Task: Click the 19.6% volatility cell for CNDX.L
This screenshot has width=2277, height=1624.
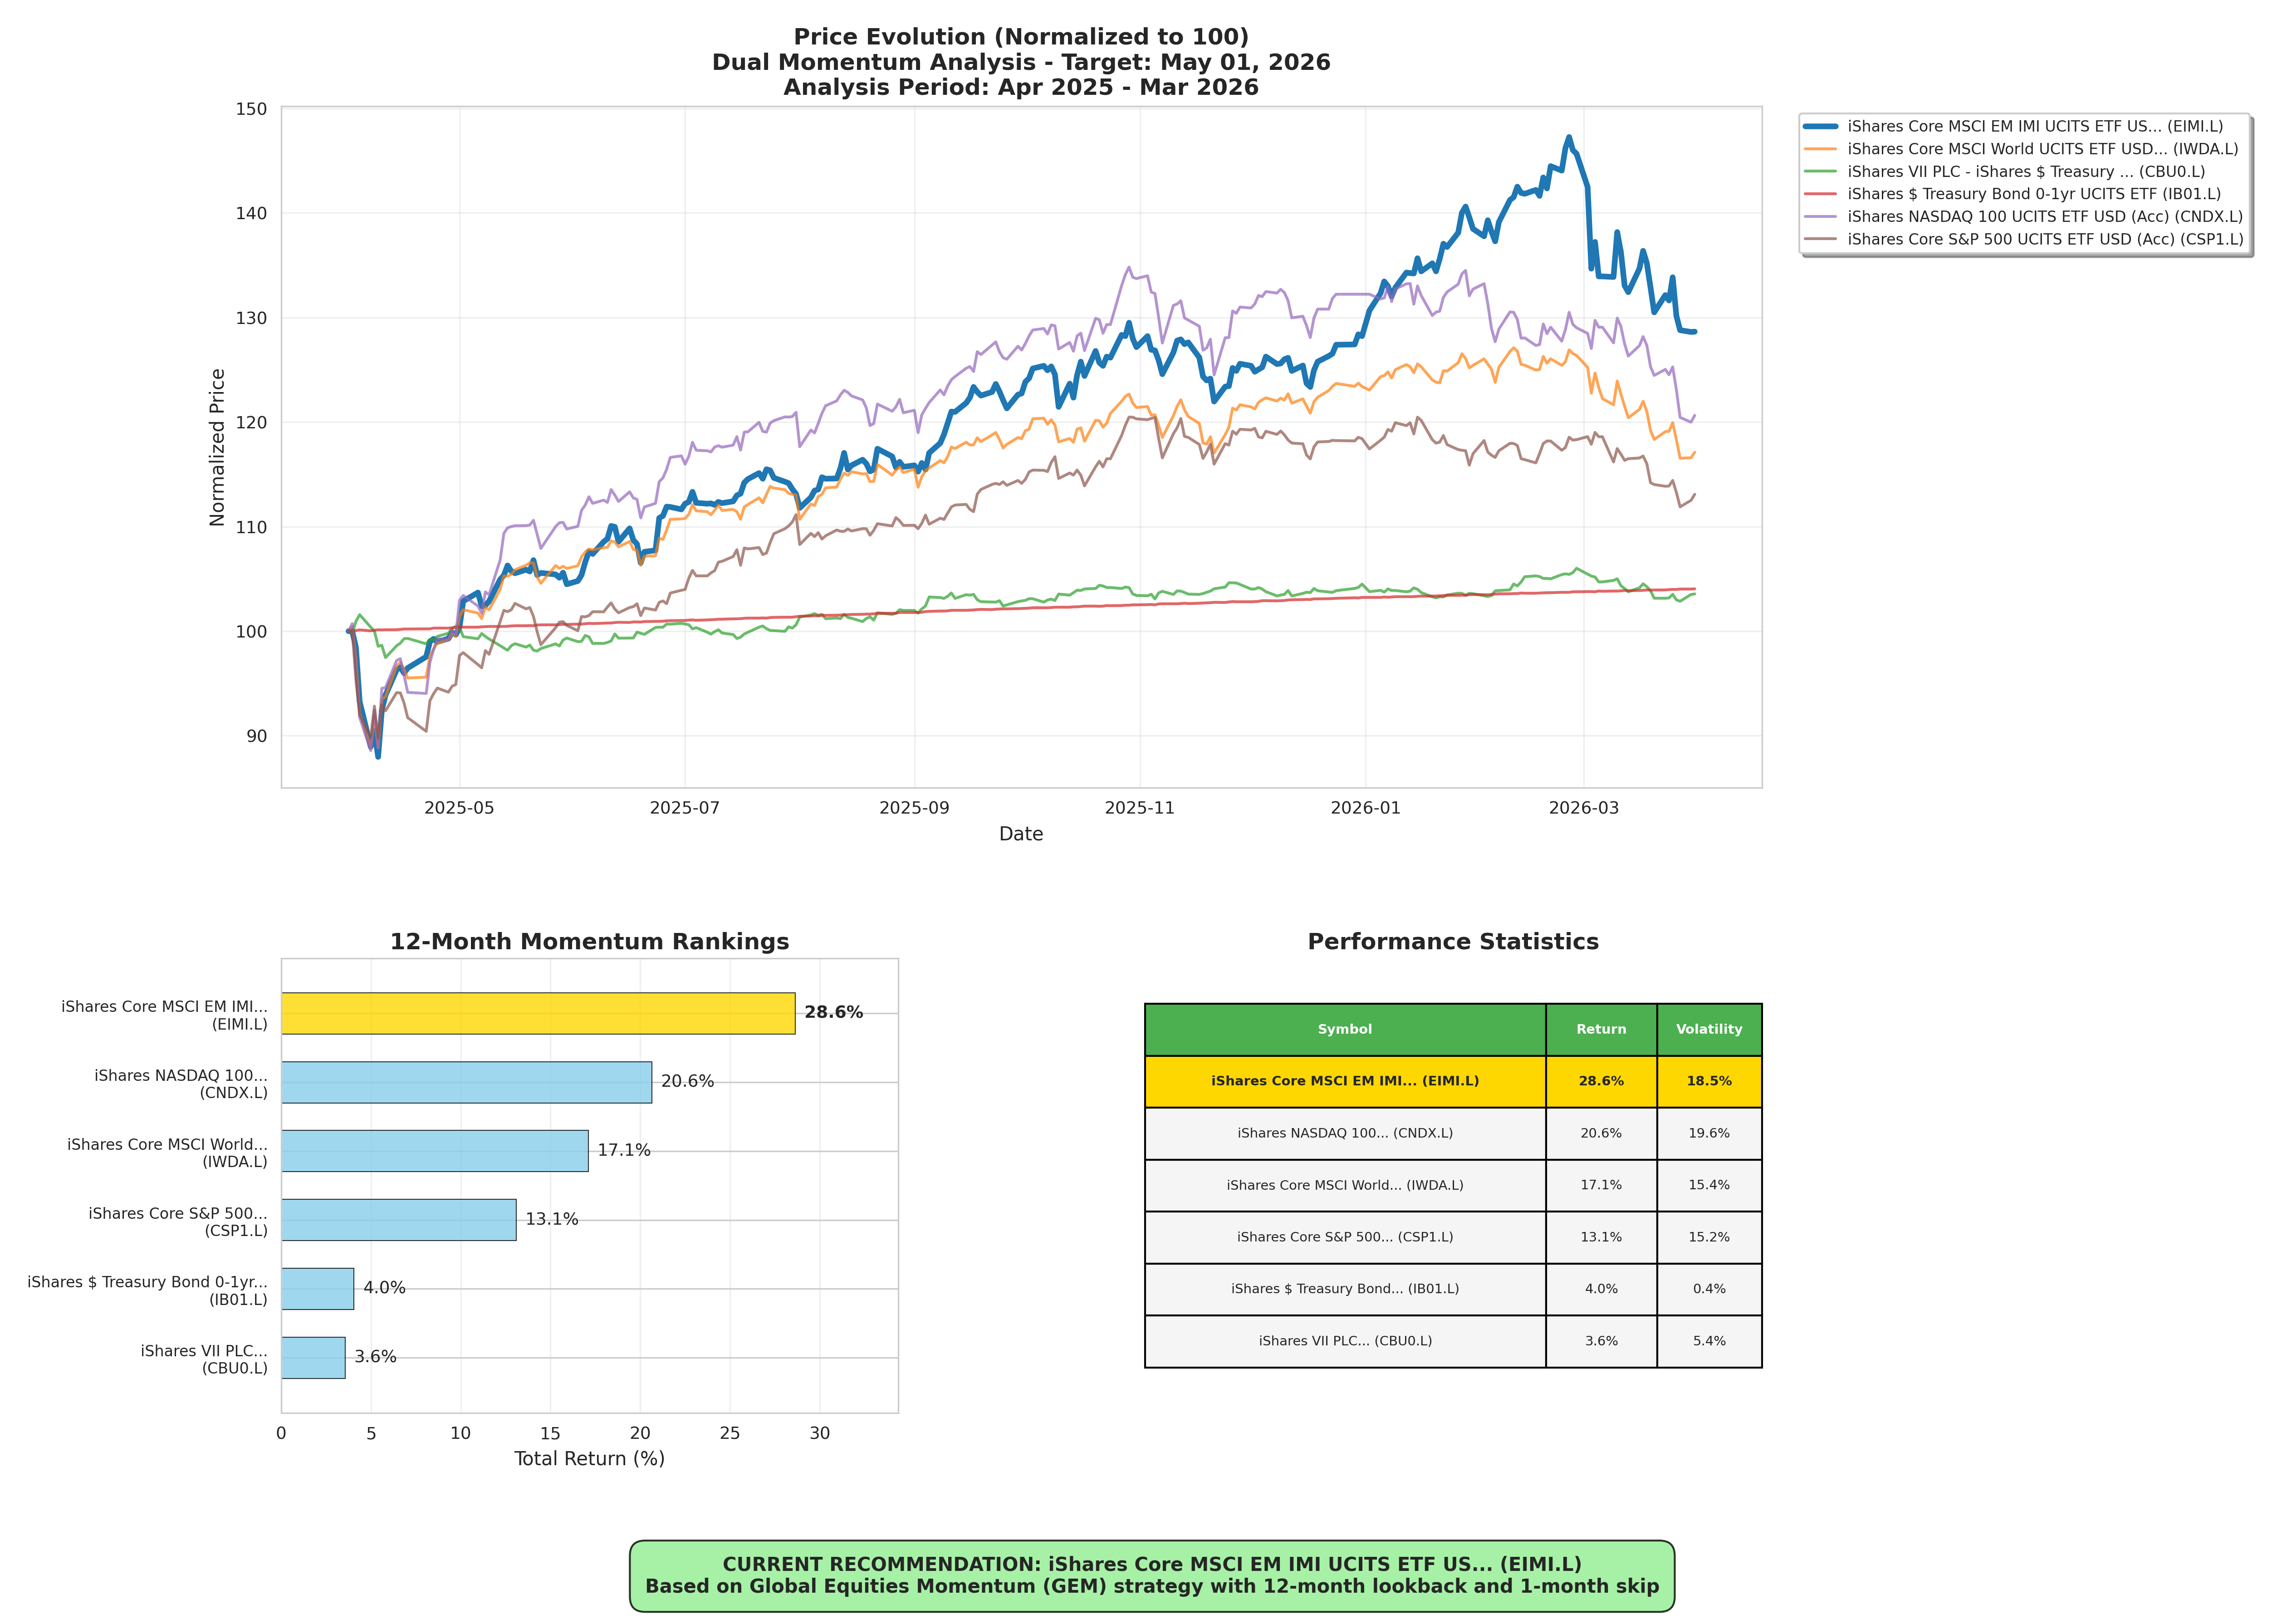Action: pyautogui.click(x=1709, y=1134)
